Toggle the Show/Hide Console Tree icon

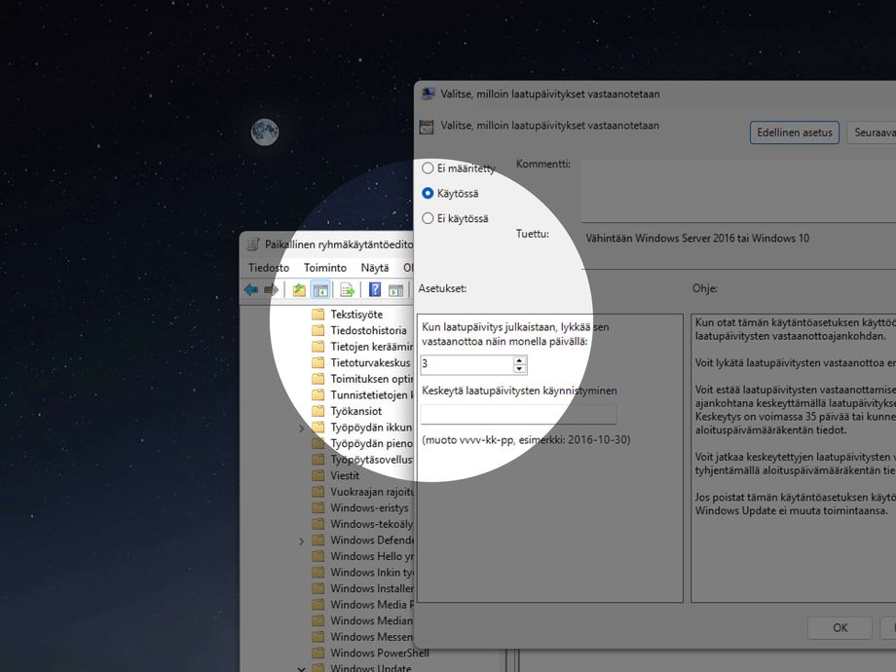point(319,290)
